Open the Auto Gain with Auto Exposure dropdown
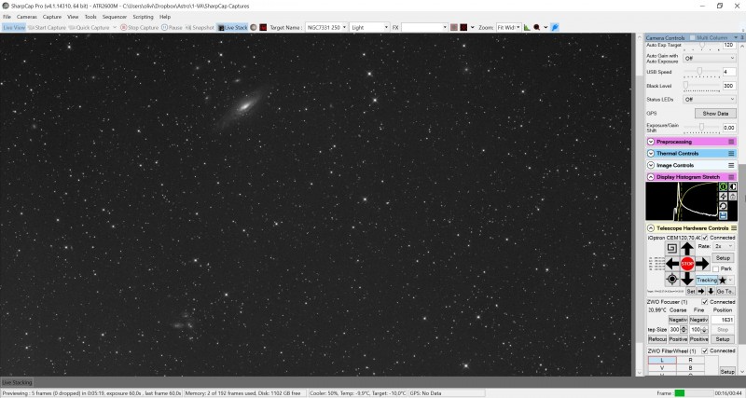This screenshot has height=398, width=746. pyautogui.click(x=710, y=58)
